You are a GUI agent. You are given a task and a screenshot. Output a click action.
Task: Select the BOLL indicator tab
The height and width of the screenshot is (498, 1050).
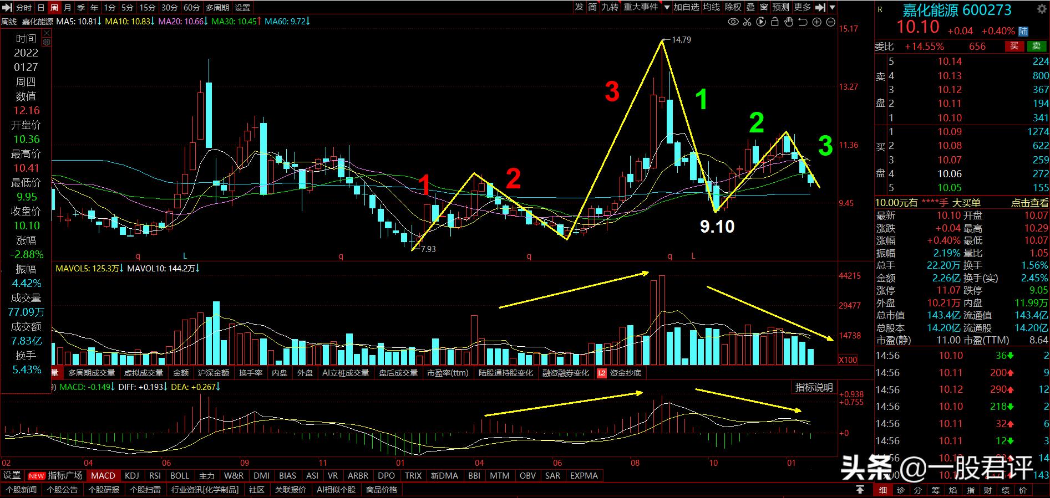click(x=180, y=475)
